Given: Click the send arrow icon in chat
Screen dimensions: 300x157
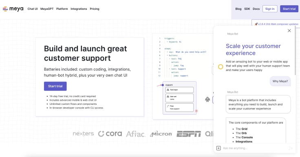Looking at the screenshot, I should (291, 148).
